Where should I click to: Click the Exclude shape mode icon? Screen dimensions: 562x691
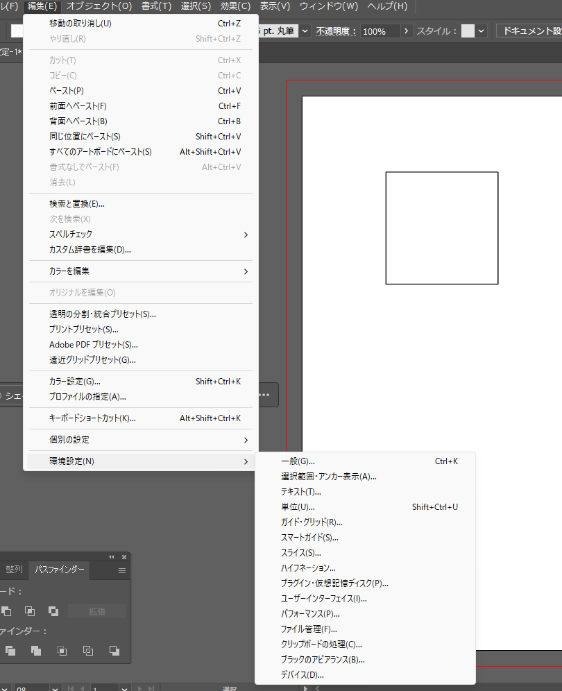[x=53, y=611]
